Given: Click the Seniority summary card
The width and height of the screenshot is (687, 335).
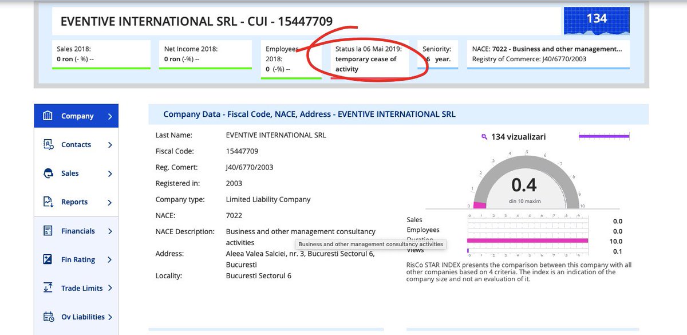Looking at the screenshot, I should tap(437, 54).
